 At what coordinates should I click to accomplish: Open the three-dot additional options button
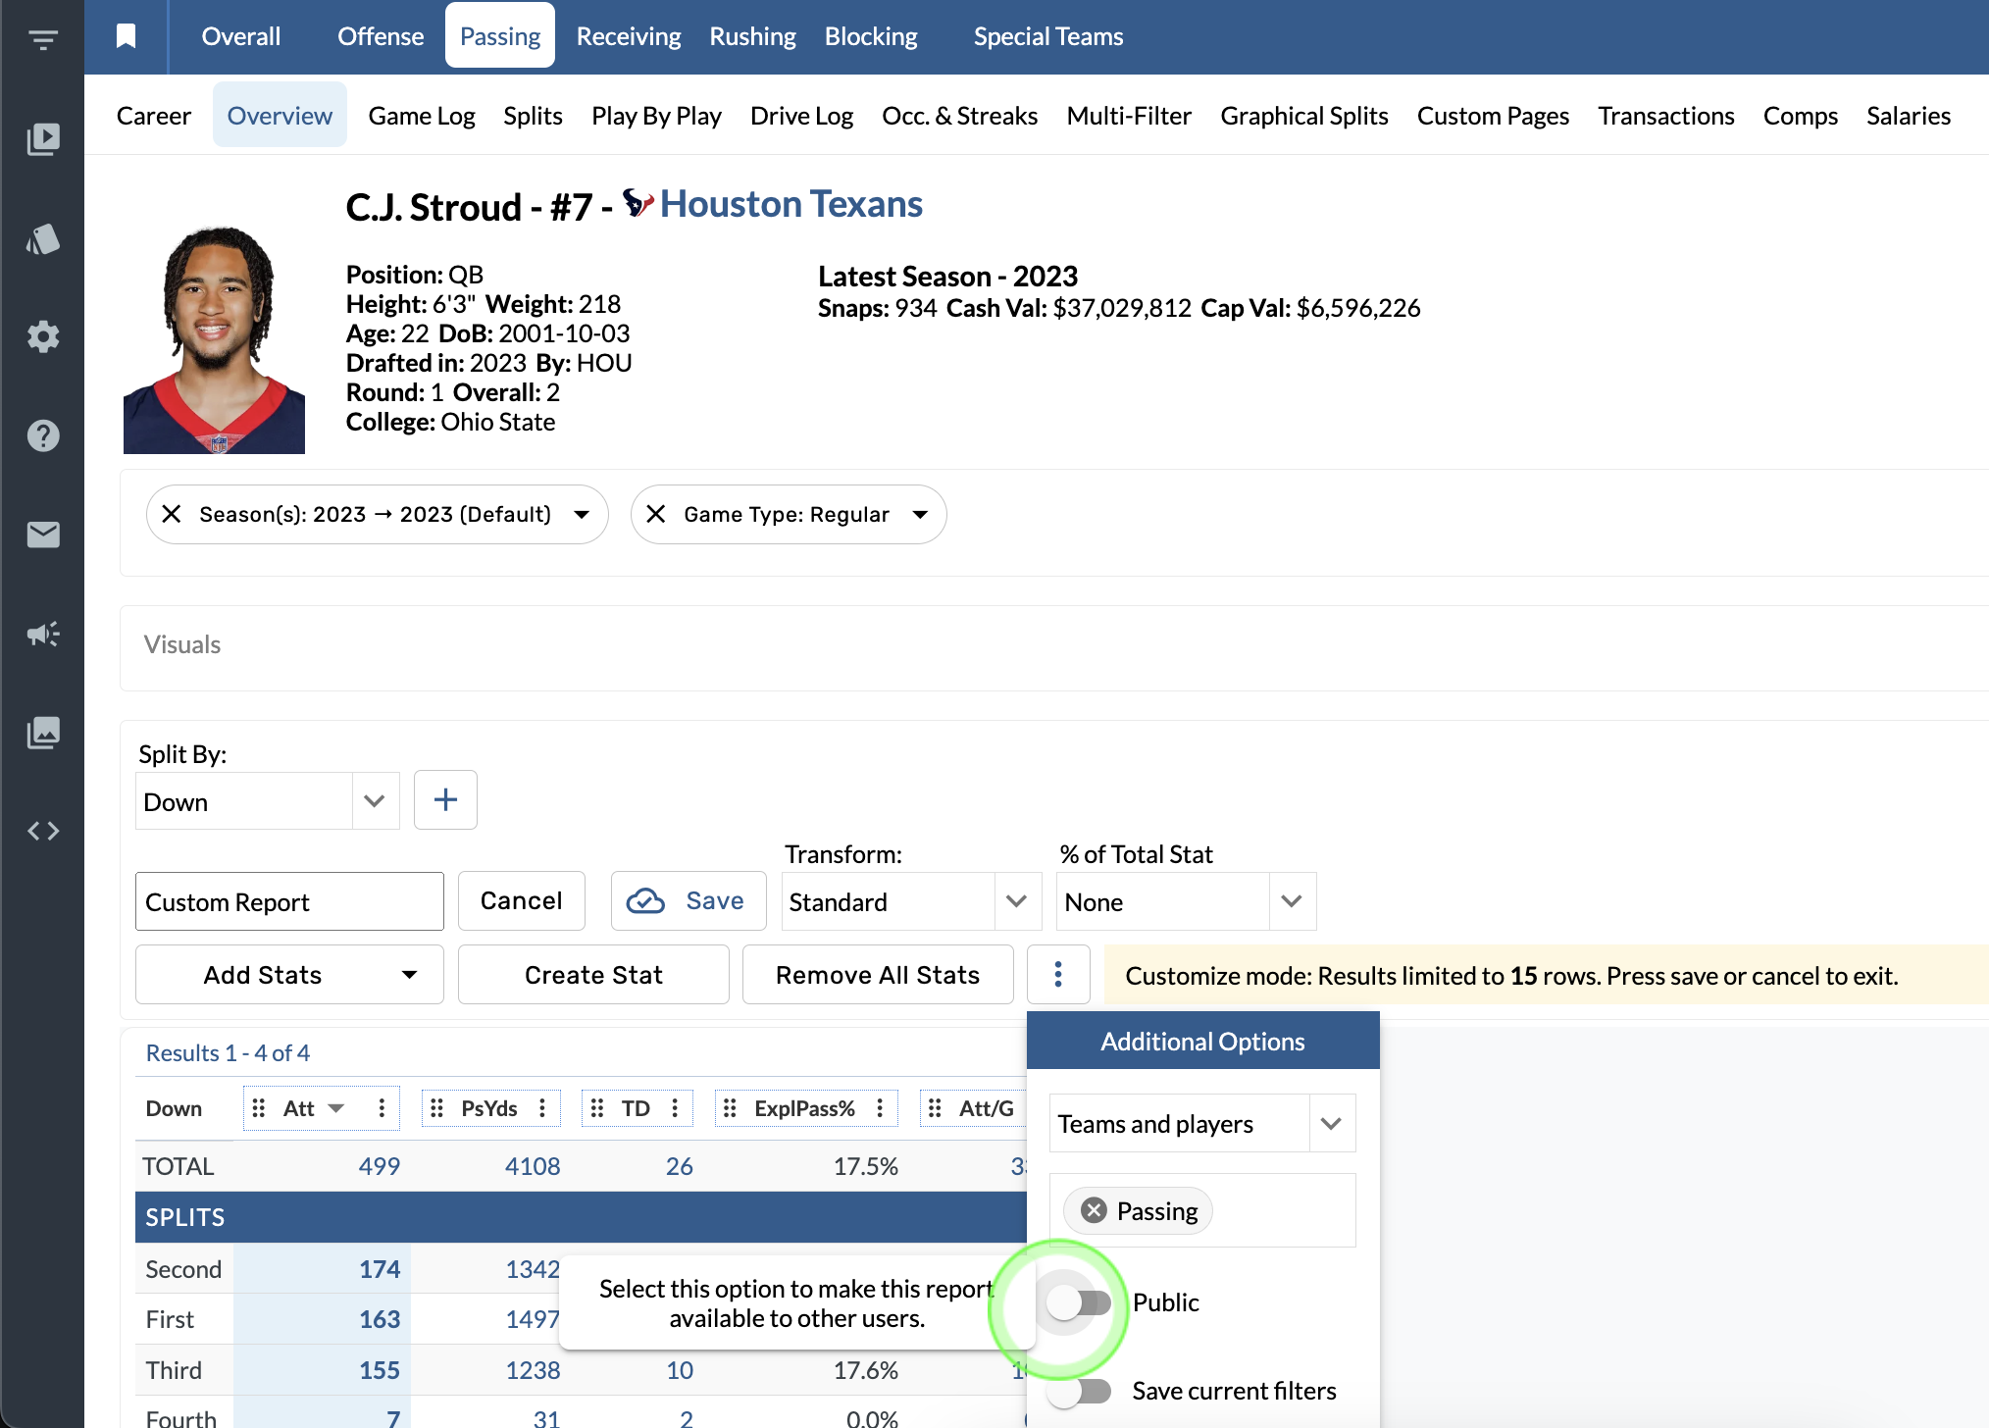click(1057, 974)
